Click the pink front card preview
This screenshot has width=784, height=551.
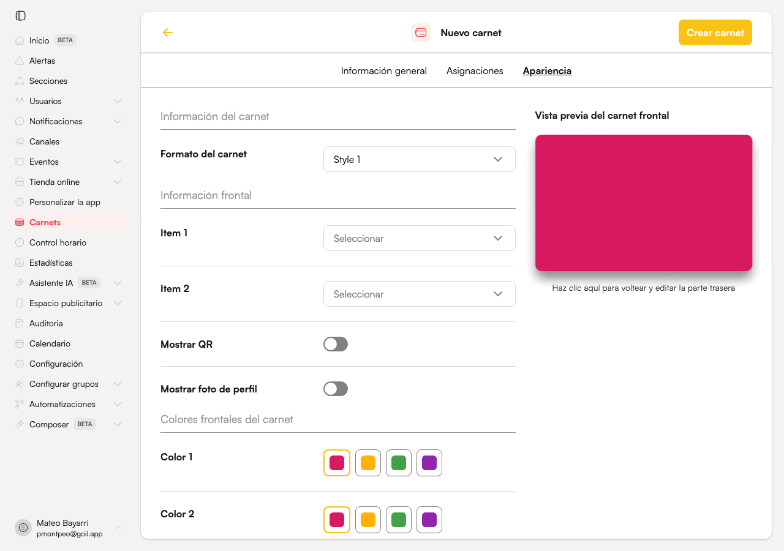(x=644, y=203)
